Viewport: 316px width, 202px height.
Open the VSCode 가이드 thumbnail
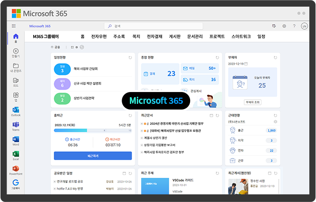click(x=155, y=186)
